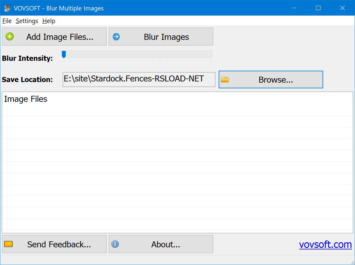The width and height of the screenshot is (355, 265).
Task: Open the File menu
Action: click(x=7, y=21)
